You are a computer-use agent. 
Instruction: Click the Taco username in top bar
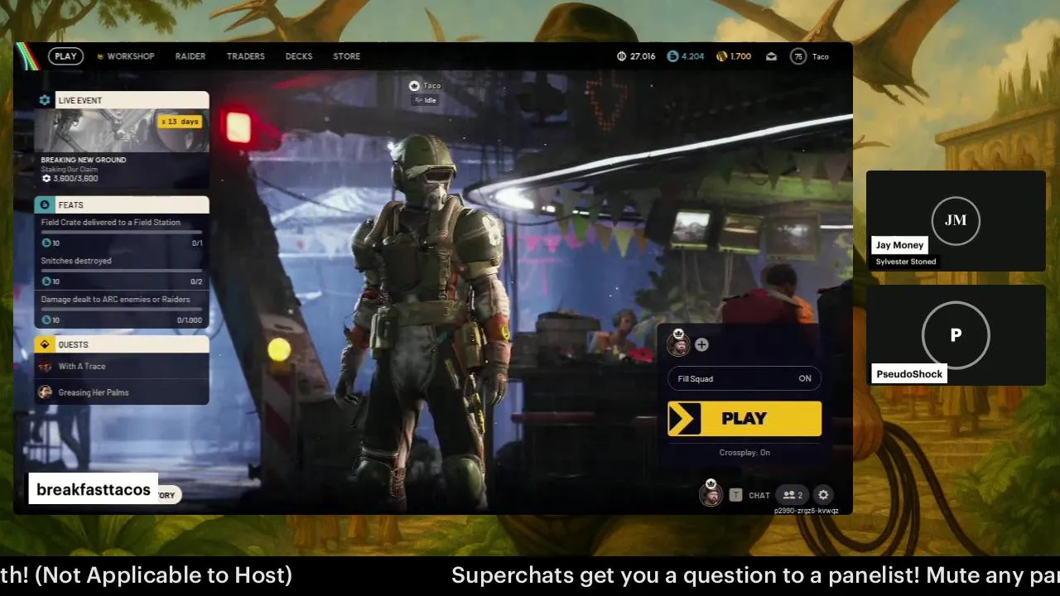coord(821,56)
